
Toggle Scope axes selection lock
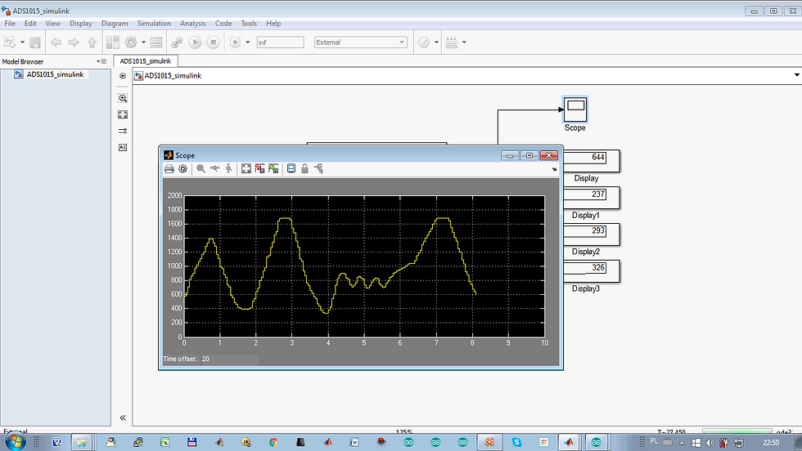[x=304, y=168]
